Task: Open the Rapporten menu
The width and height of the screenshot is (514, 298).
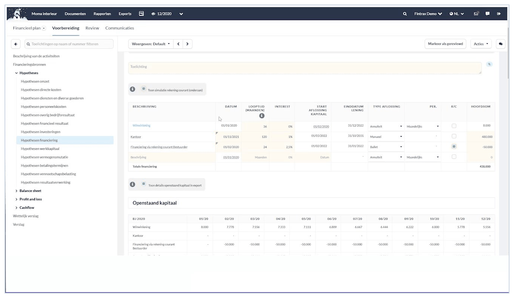Action: pos(102,14)
